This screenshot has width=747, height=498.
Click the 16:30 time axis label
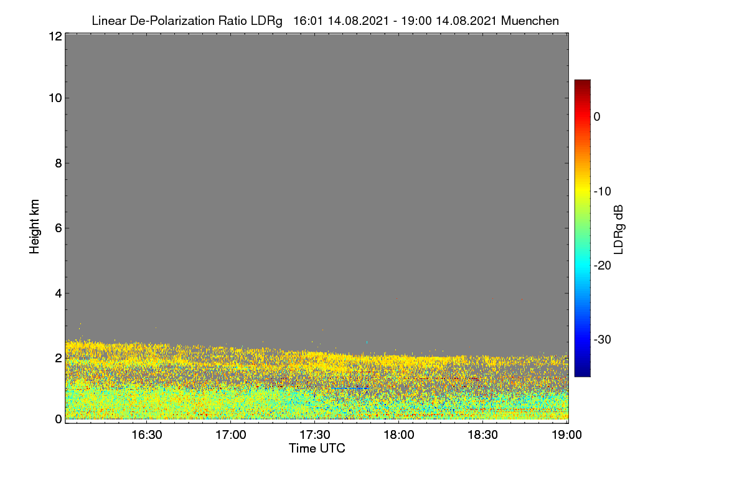tap(147, 435)
